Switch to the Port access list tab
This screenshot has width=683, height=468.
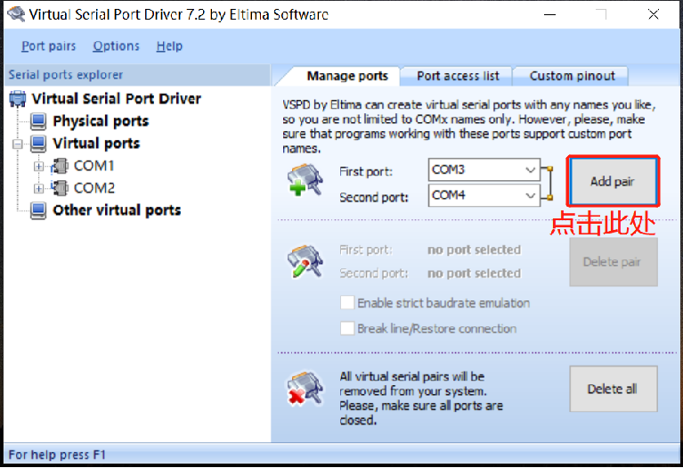(459, 76)
